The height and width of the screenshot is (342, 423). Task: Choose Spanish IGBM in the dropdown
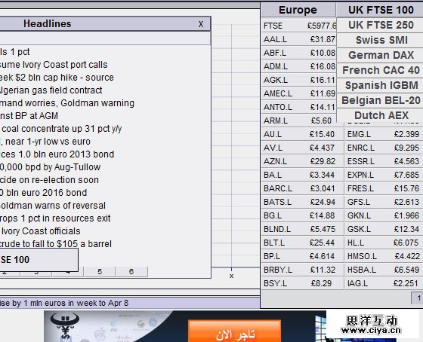(381, 85)
